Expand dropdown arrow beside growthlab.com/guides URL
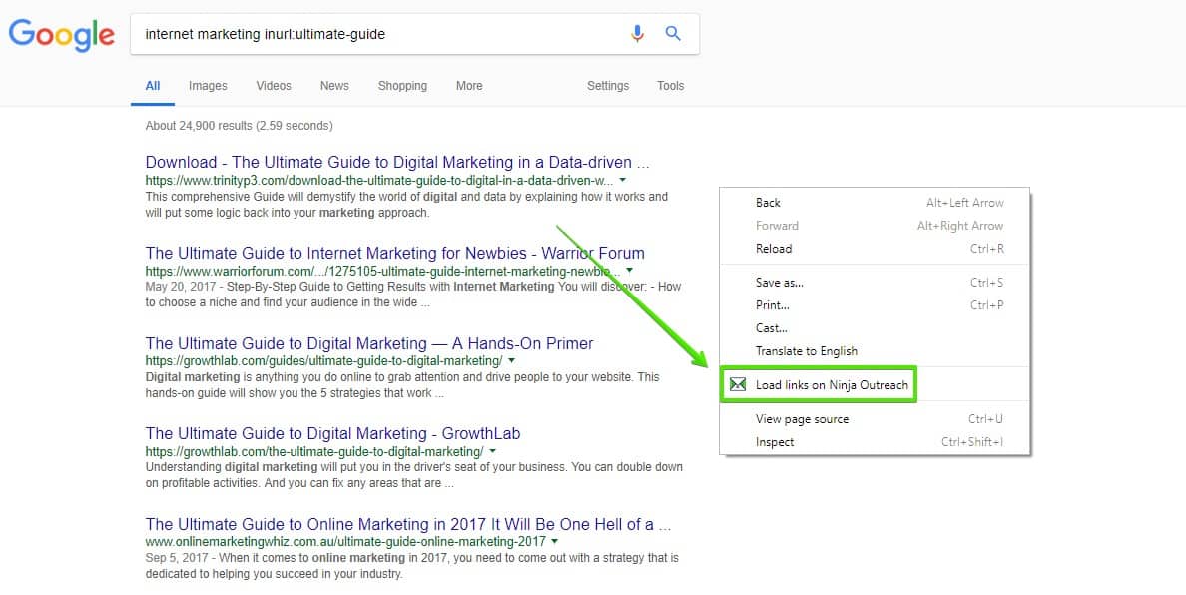Screen dimensions: 1186x595 [512, 361]
